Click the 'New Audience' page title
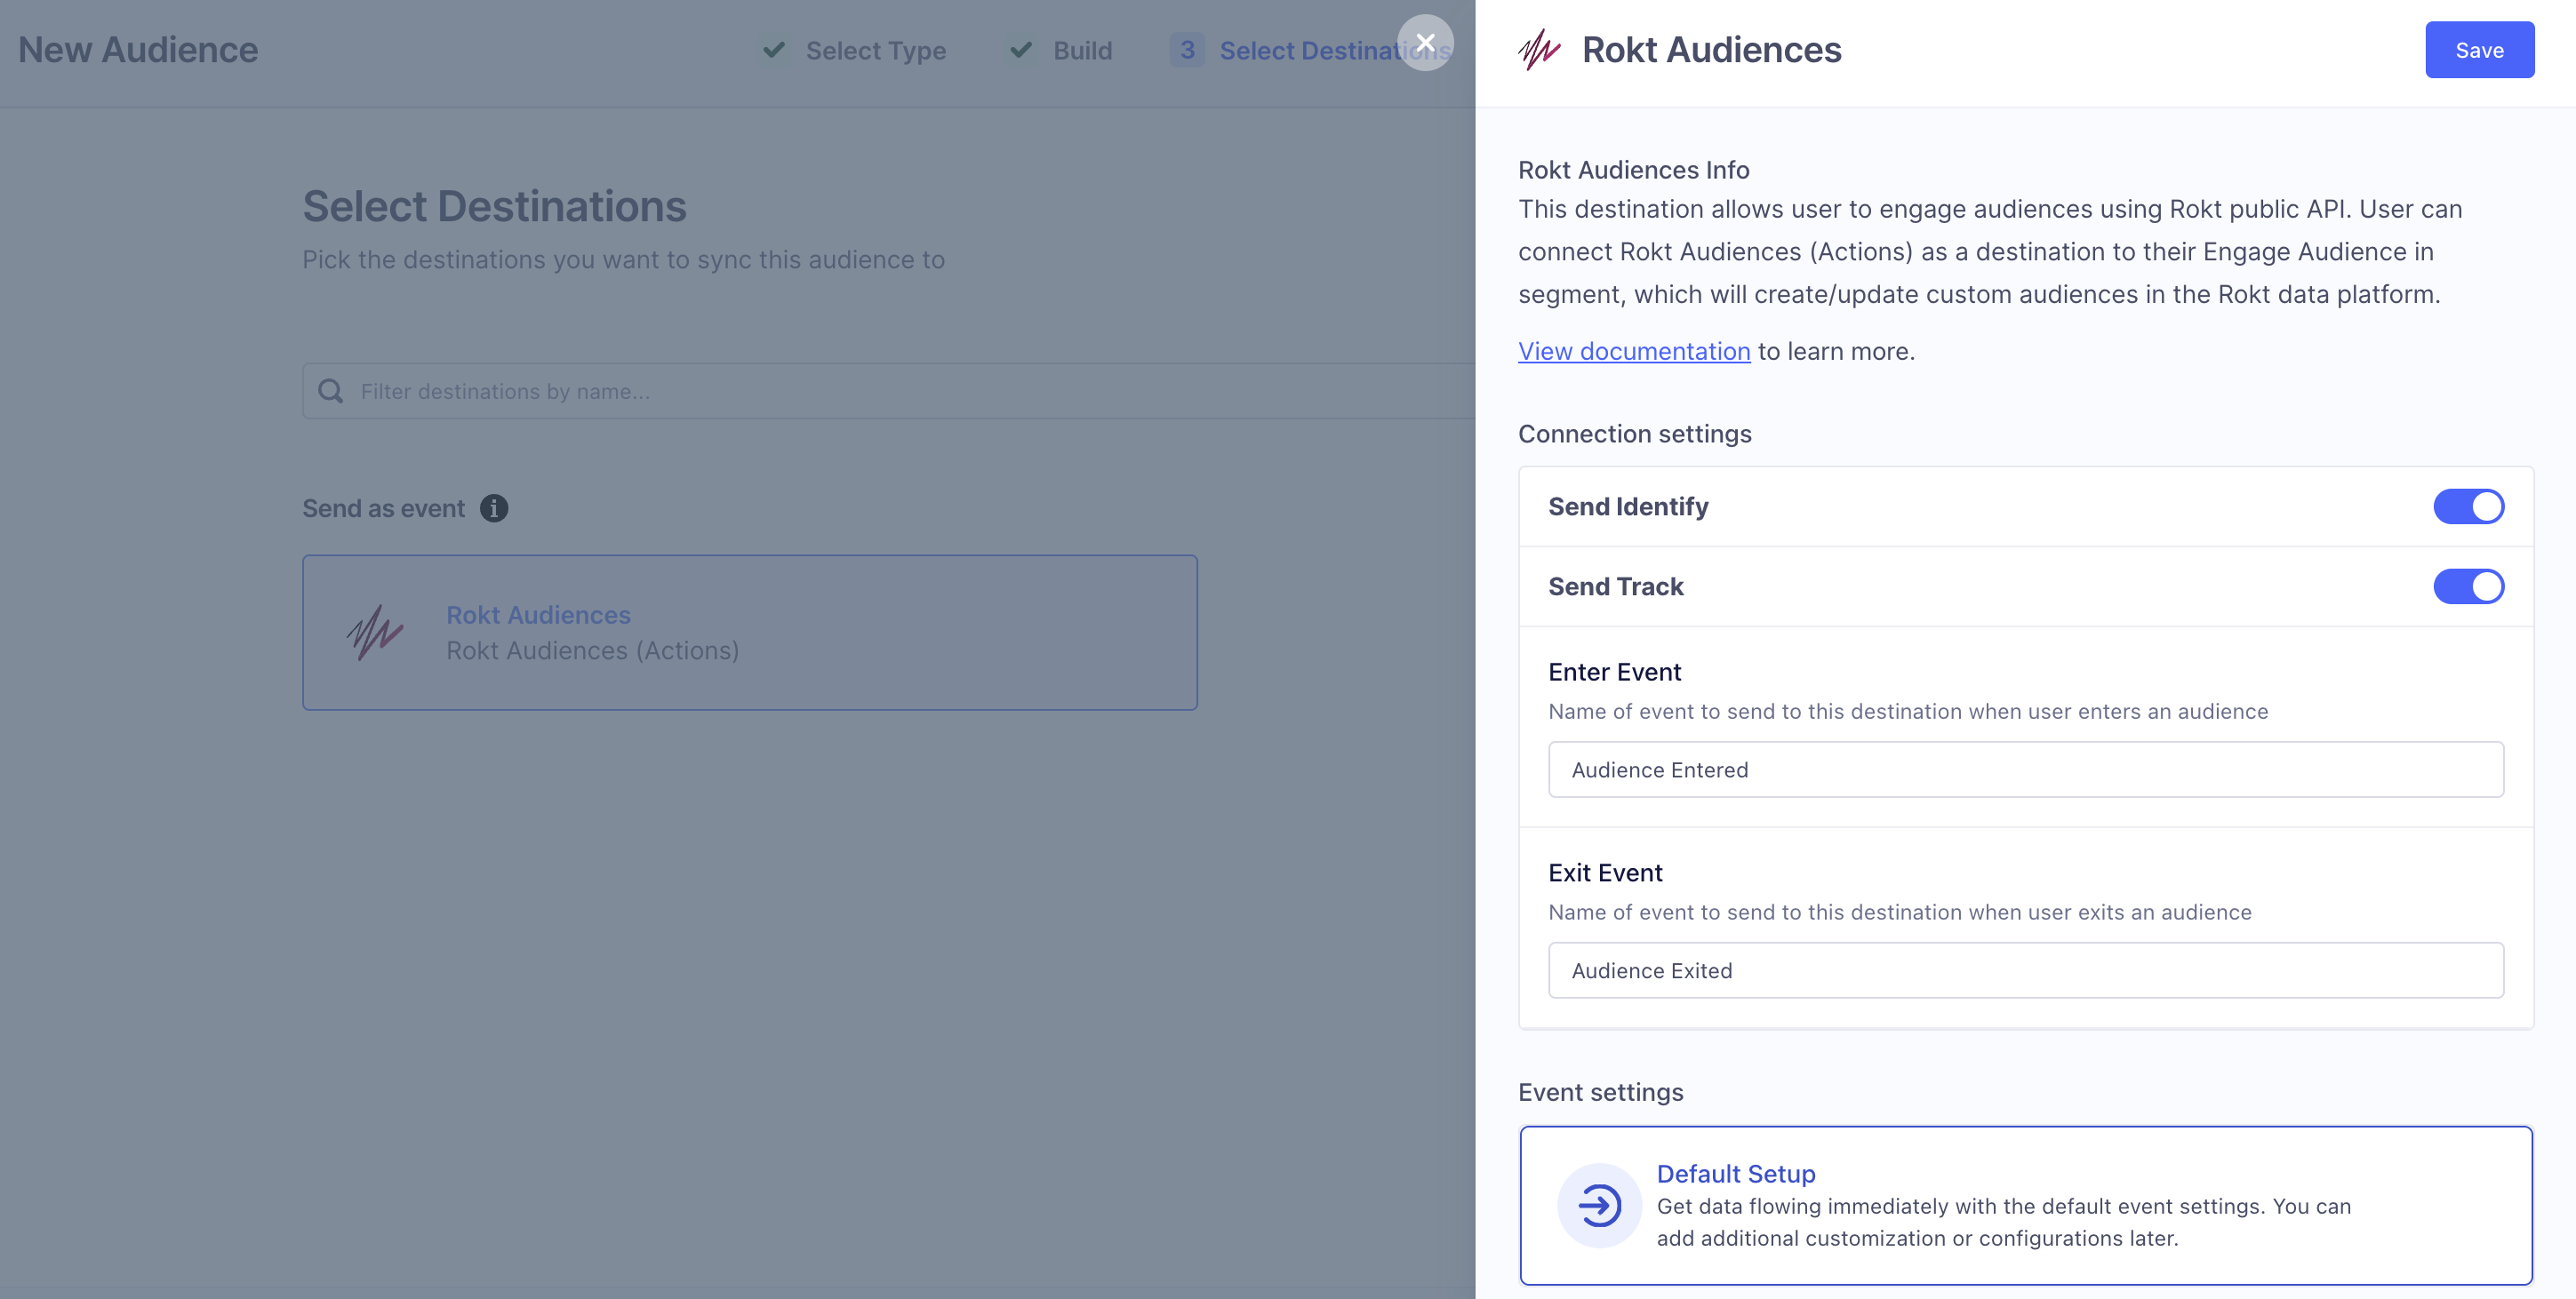 138,50
